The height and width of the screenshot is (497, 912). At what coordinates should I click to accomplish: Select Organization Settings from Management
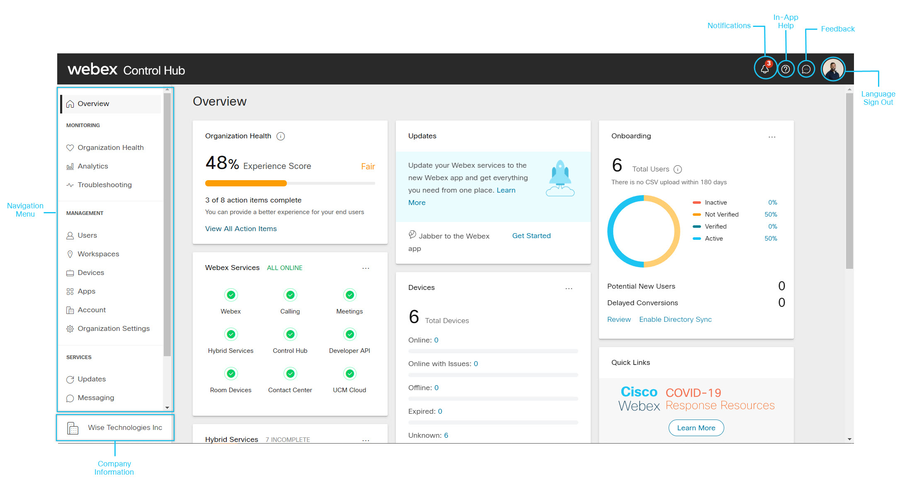click(x=113, y=328)
